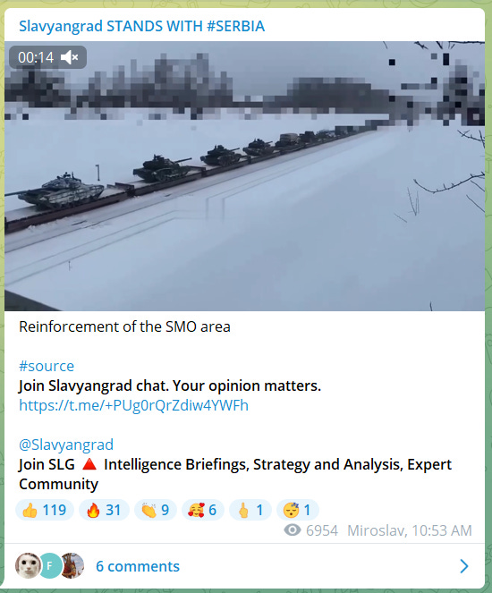The width and height of the screenshot is (492, 593).
Task: Expand comments with right chevron arrow
Action: tap(464, 566)
